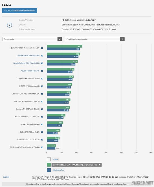Remove HIS R9 280X IceQ X² Turbo row
This screenshot has width=154, height=187.
point(42,117)
